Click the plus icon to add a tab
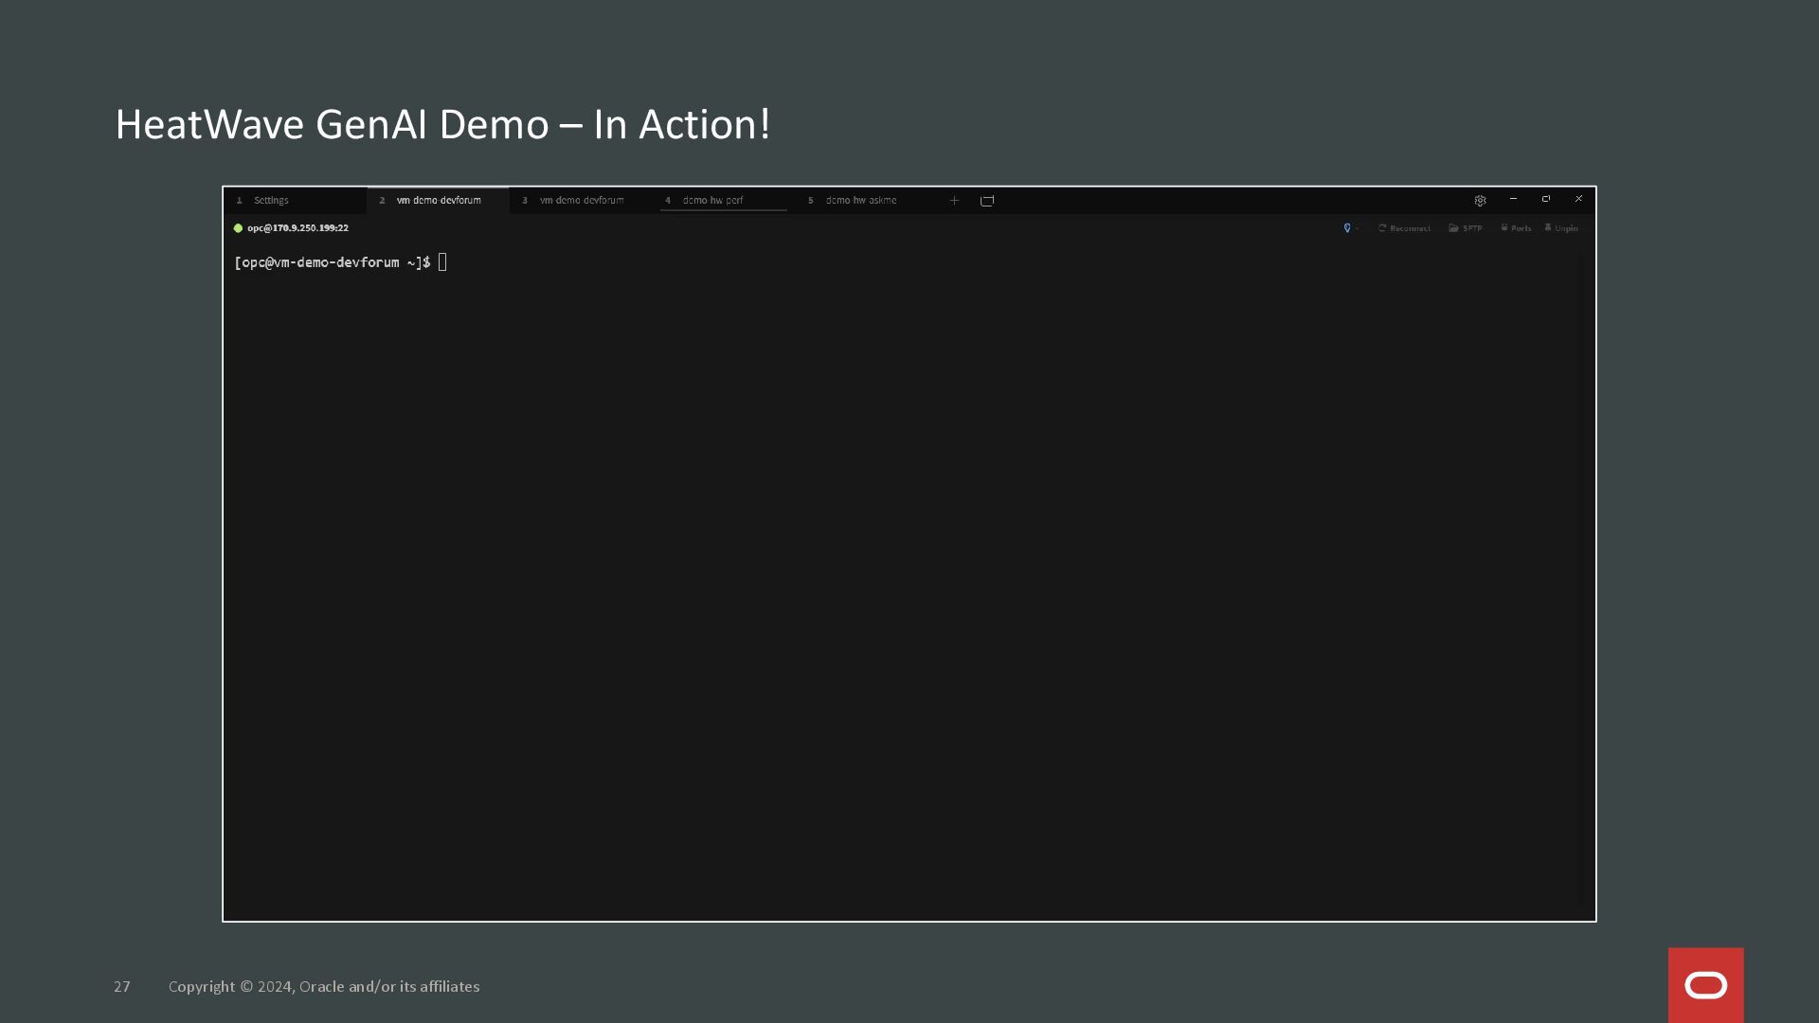Viewport: 1819px width, 1023px height. click(954, 201)
